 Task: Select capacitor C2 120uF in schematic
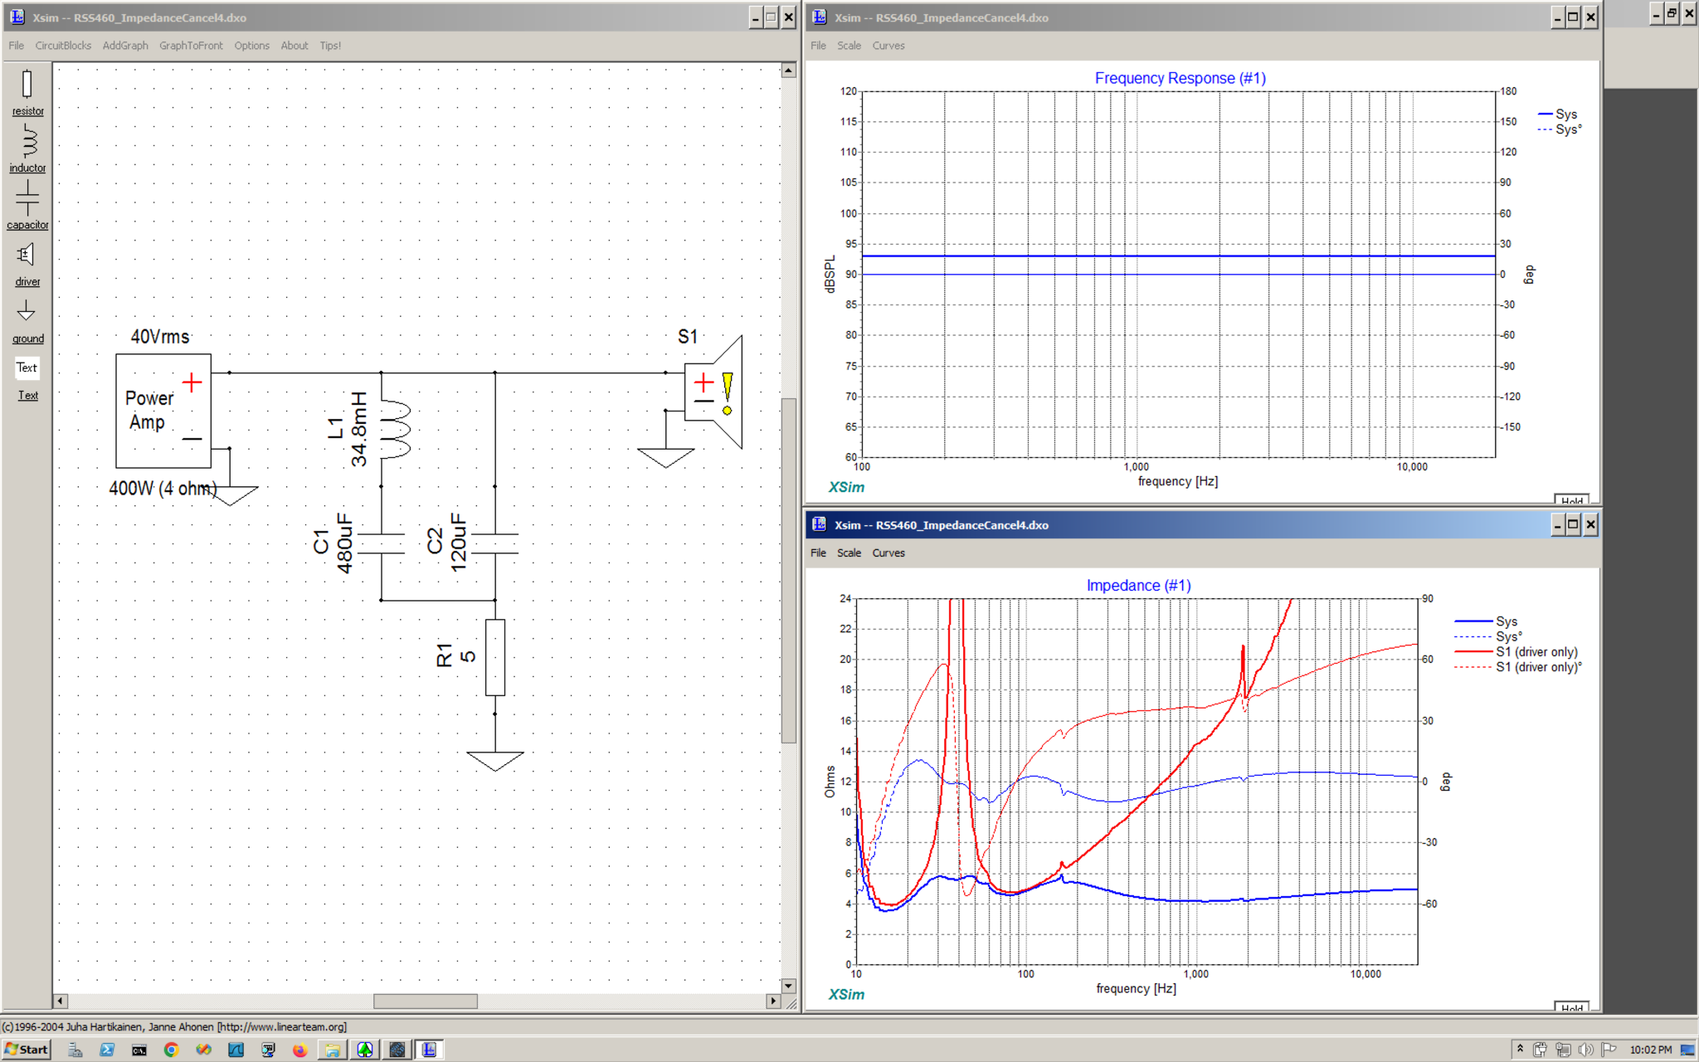[x=494, y=543]
